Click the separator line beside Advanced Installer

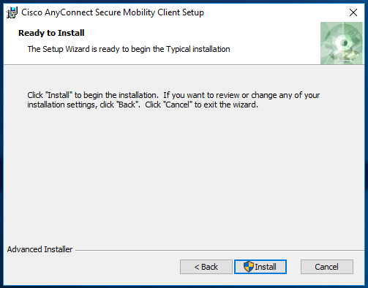(x=219, y=250)
